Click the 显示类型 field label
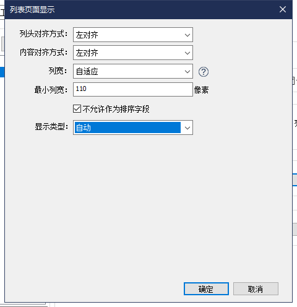 click(x=51, y=127)
